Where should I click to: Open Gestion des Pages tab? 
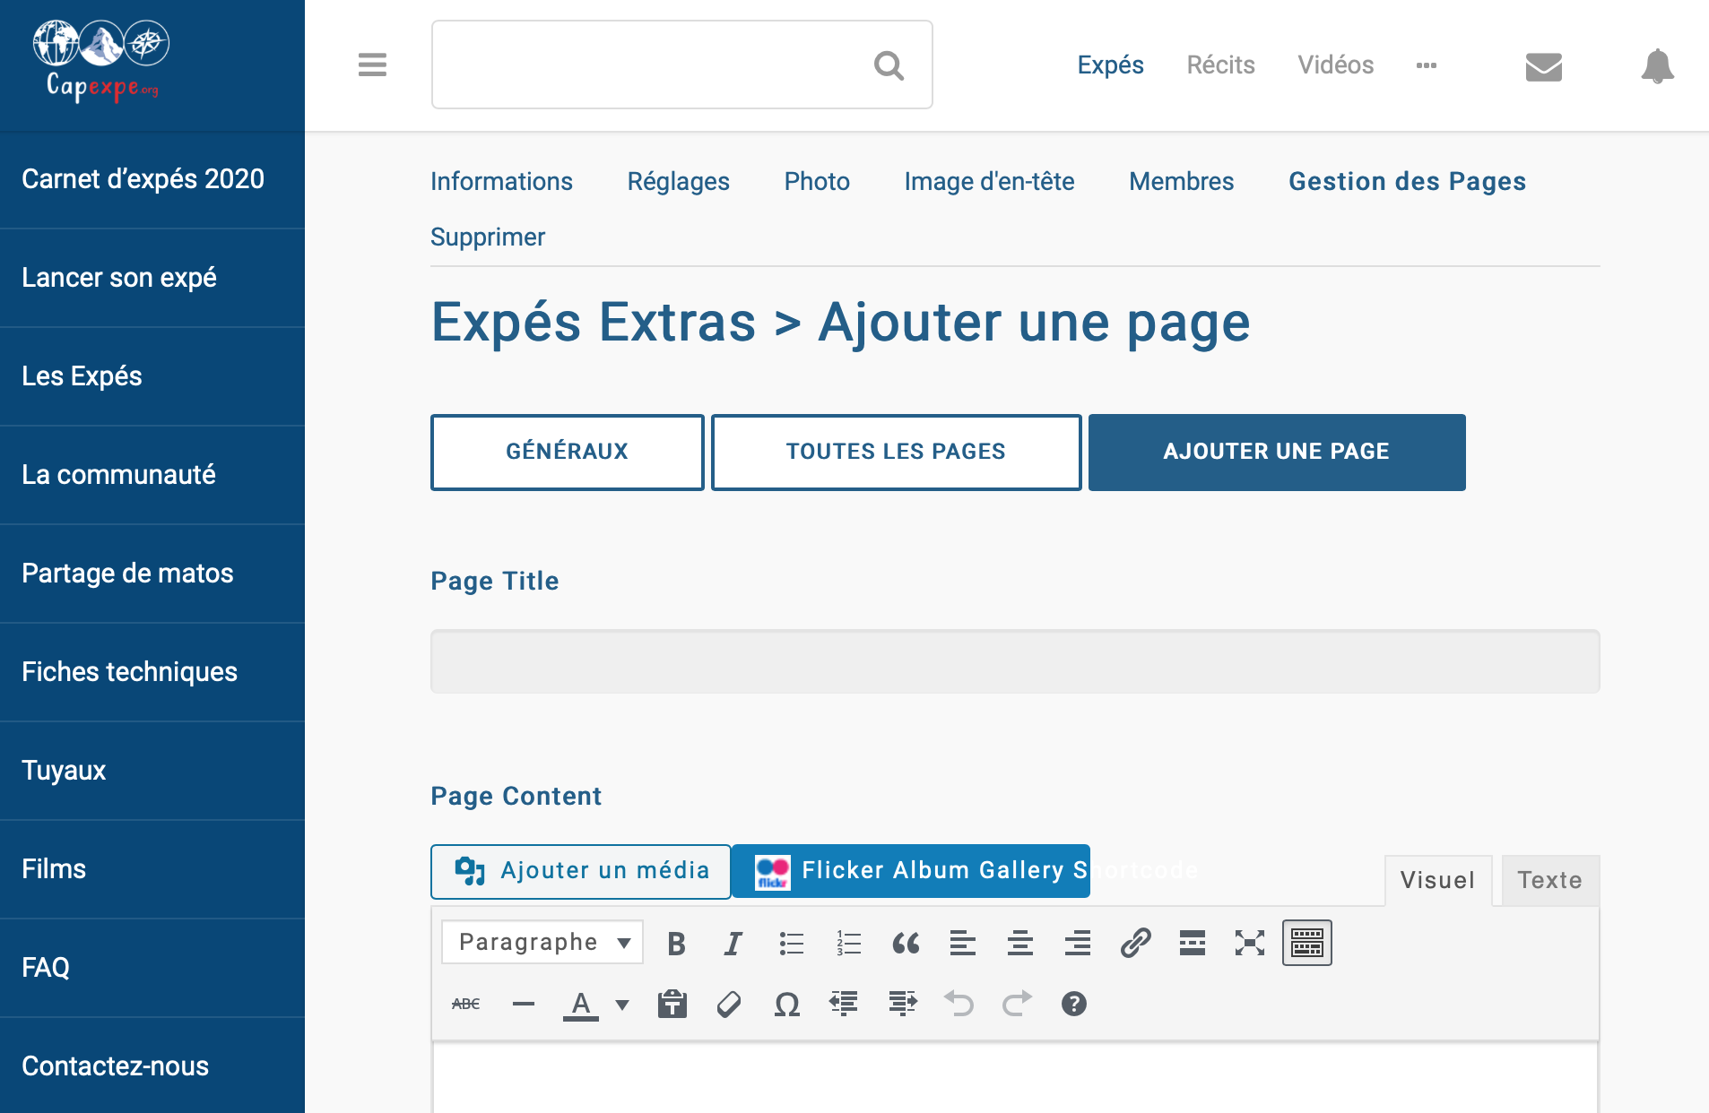click(1407, 181)
